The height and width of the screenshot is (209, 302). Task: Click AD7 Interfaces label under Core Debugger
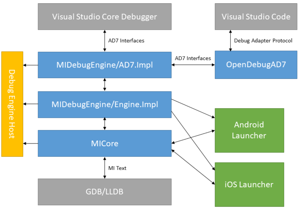click(x=126, y=41)
